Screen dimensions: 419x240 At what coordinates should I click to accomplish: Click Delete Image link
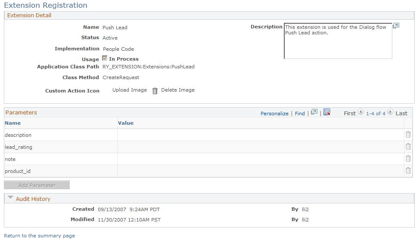pos(178,90)
